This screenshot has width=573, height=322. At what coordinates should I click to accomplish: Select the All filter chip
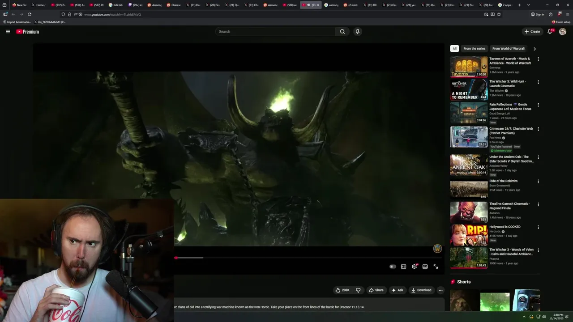pos(454,48)
